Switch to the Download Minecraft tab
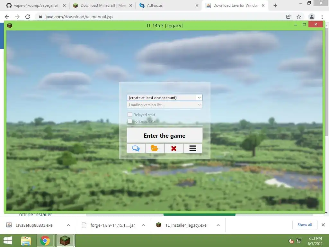Viewport: 329px width, 247px height. click(x=103, y=5)
